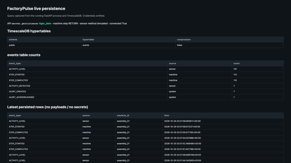
Task: Select ACTIVITY_LEVEL row in counts table
Action: click(x=145, y=69)
